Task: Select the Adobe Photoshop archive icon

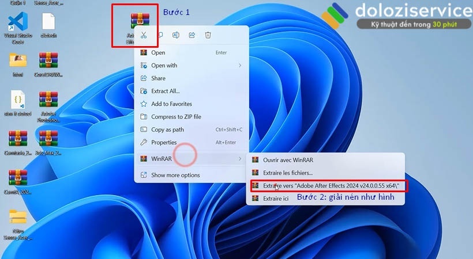Action: (x=48, y=99)
